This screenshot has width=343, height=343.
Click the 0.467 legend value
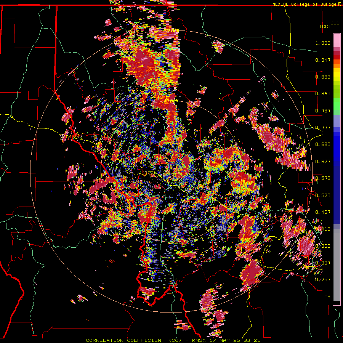click(x=323, y=212)
